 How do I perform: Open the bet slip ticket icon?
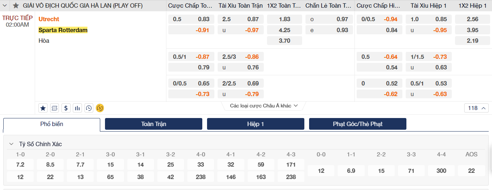tap(55, 108)
